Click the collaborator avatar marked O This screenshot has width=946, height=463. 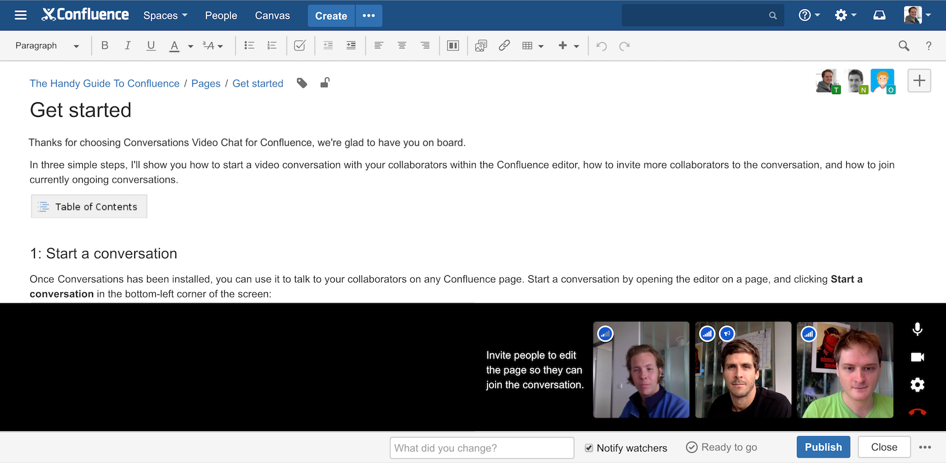(883, 81)
